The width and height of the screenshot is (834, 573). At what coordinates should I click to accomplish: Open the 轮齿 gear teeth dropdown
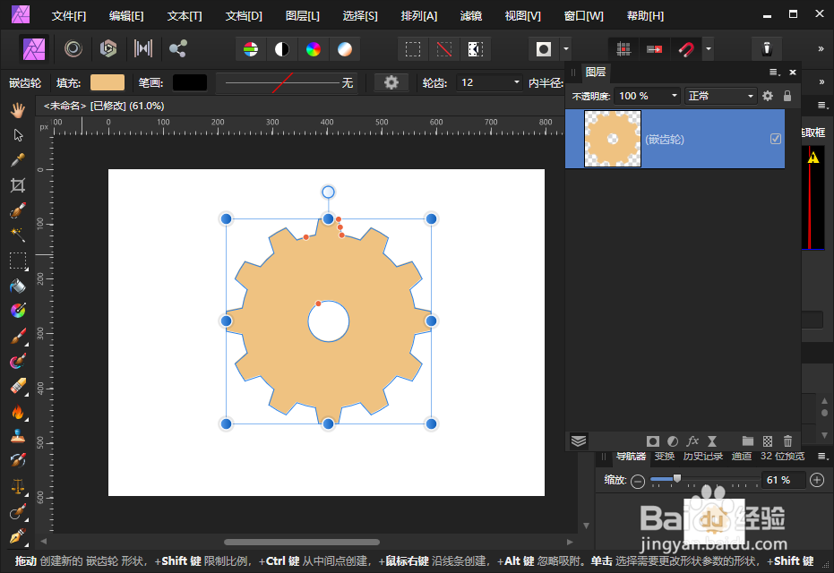(x=516, y=82)
